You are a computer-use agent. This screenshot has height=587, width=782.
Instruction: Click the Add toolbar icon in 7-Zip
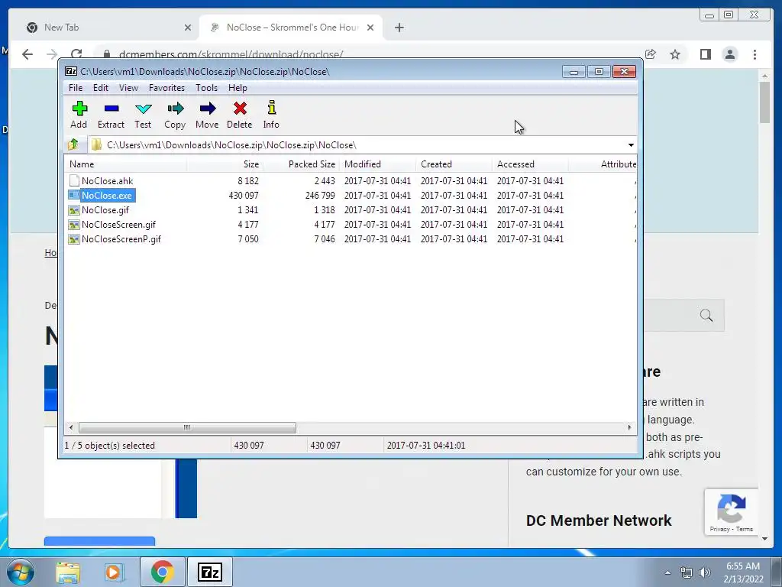point(79,109)
